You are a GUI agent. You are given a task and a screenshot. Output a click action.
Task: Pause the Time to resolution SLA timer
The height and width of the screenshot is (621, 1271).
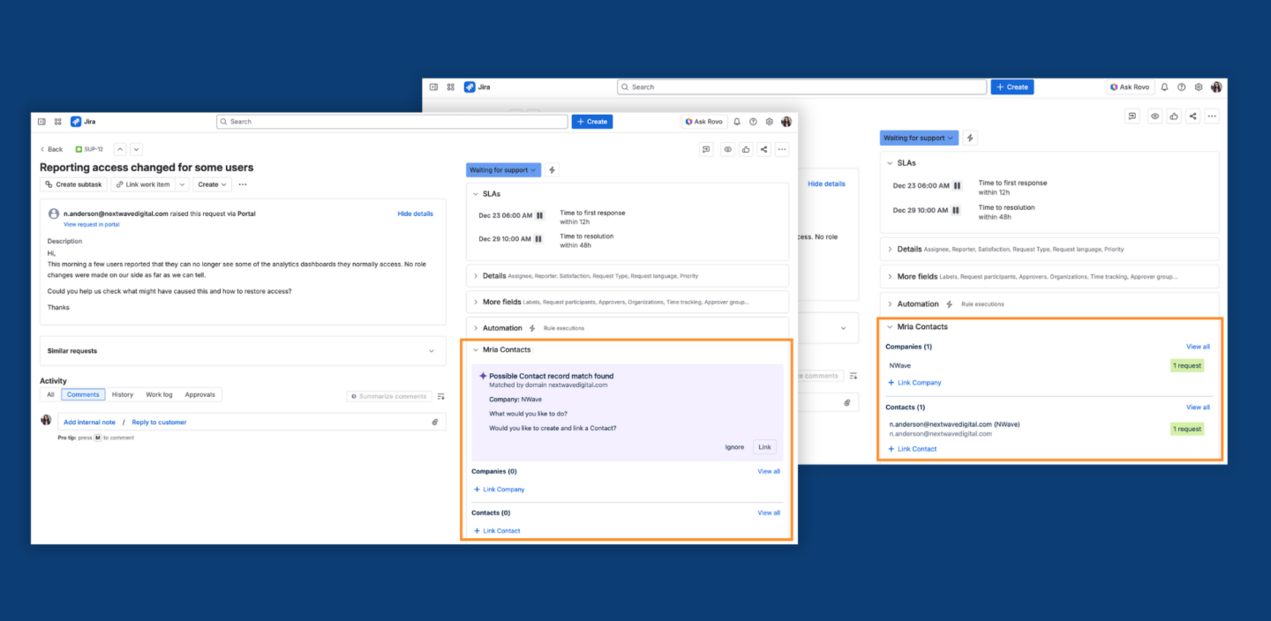click(x=539, y=239)
